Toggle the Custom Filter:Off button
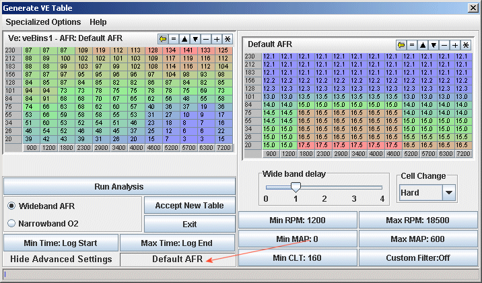Screen dimensions: 482x283 (417, 258)
